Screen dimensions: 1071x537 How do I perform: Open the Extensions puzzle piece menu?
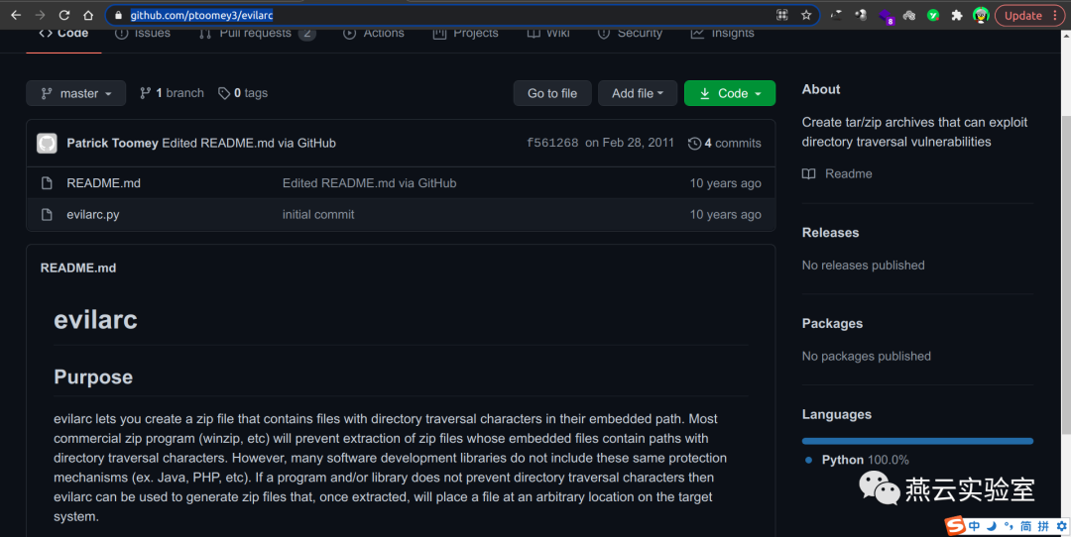[x=957, y=15]
